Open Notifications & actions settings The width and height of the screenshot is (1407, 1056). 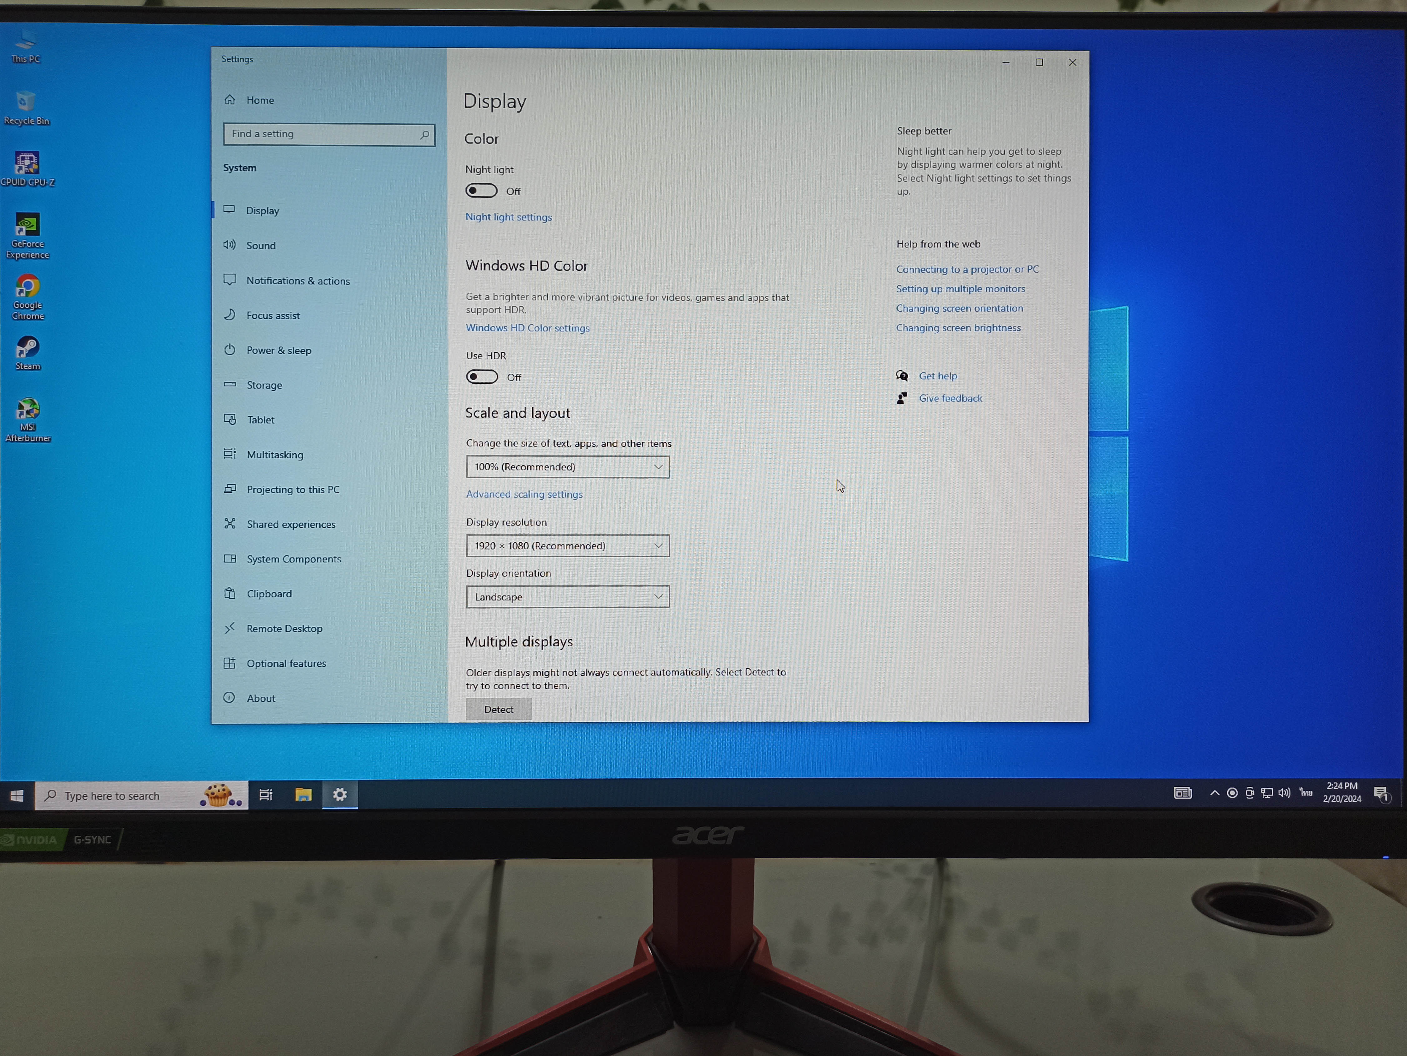coord(329,280)
